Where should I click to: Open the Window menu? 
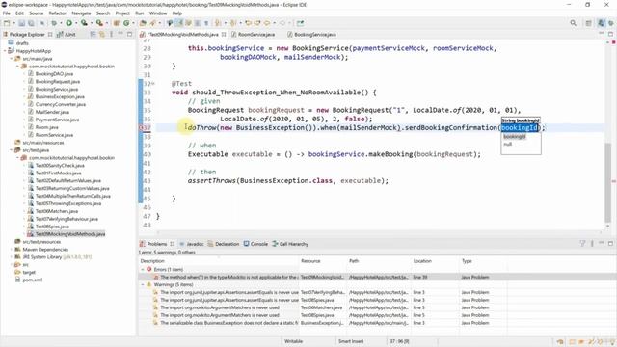point(158,13)
